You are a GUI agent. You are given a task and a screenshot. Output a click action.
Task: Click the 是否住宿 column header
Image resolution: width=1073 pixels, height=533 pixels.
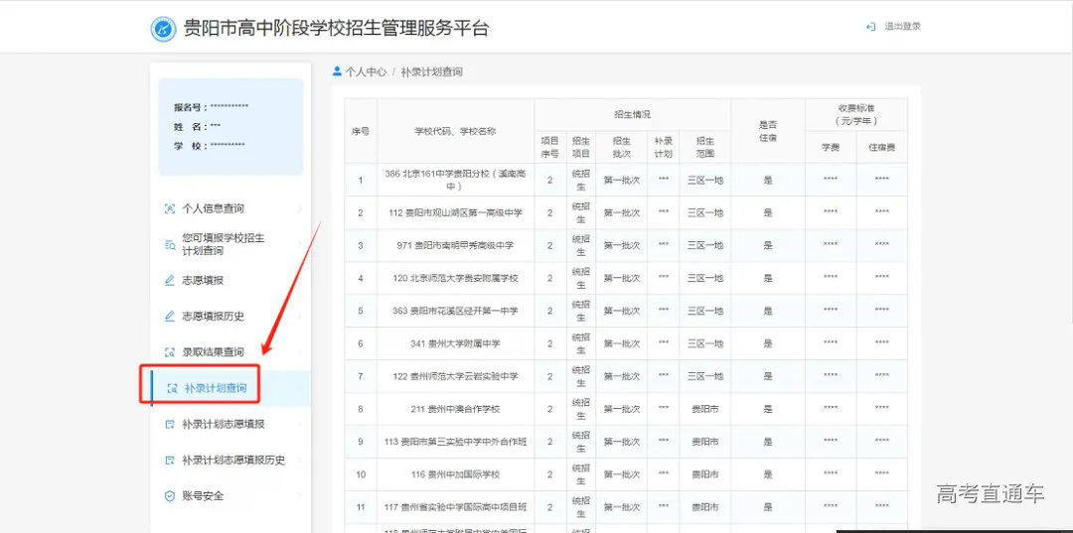click(x=768, y=131)
